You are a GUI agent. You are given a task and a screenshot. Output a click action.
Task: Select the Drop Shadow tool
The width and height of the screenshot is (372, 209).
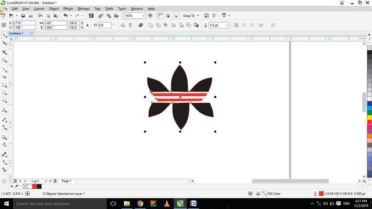(4, 137)
